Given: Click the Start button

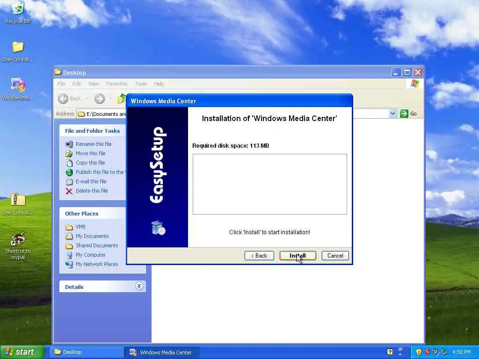Looking at the screenshot, I should tap(22, 352).
